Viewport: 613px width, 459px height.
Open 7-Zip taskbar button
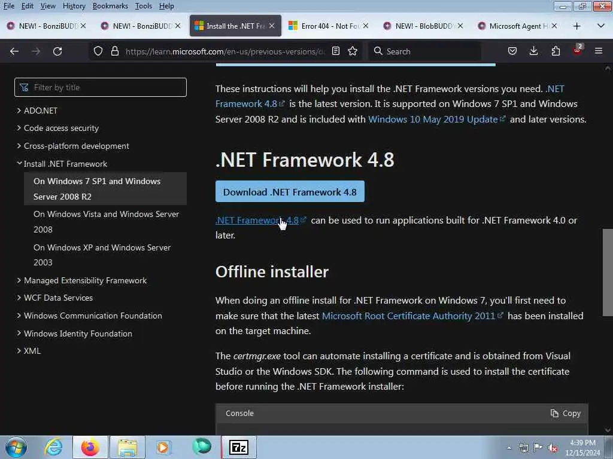239,447
